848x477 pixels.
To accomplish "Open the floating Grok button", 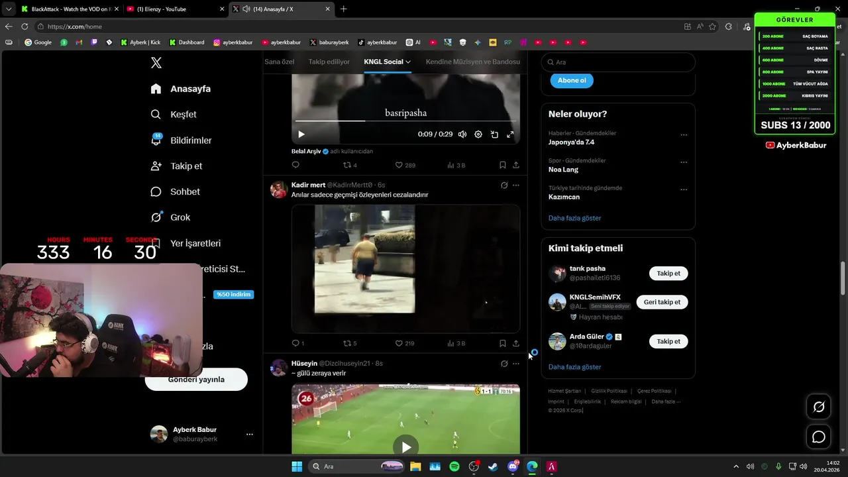I will tap(819, 407).
